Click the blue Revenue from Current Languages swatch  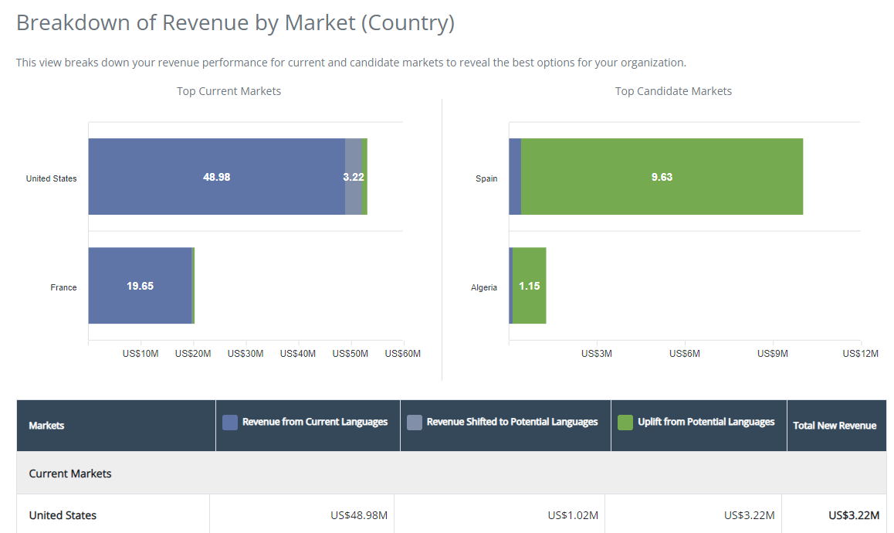229,422
